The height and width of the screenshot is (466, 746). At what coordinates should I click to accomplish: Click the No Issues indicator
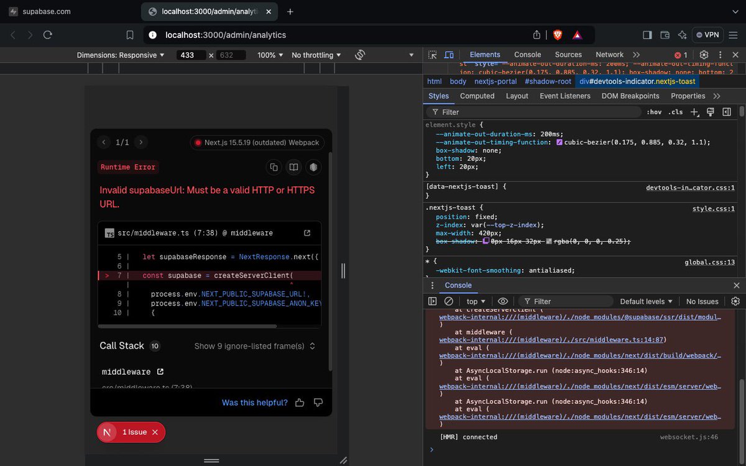[x=702, y=301]
